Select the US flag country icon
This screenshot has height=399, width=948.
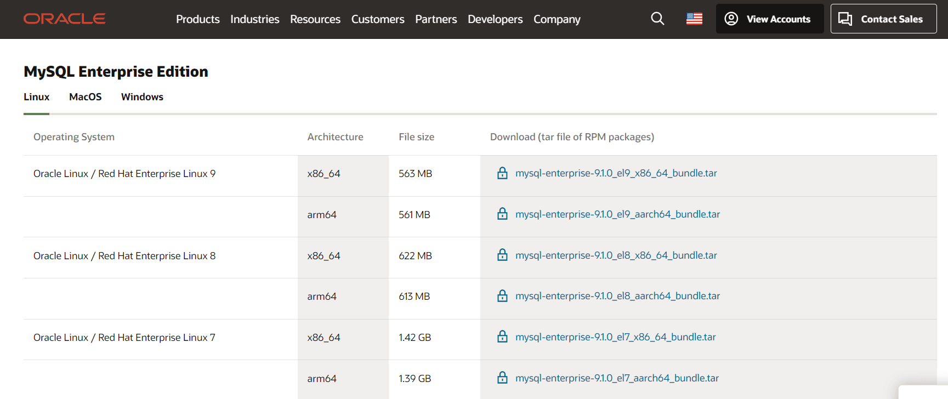694,19
